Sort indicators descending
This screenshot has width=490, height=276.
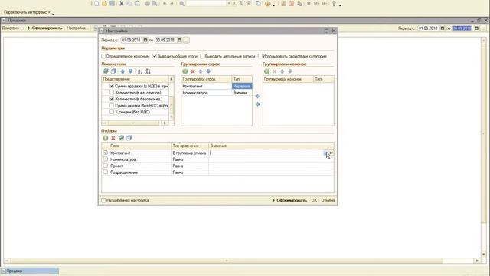(148, 71)
